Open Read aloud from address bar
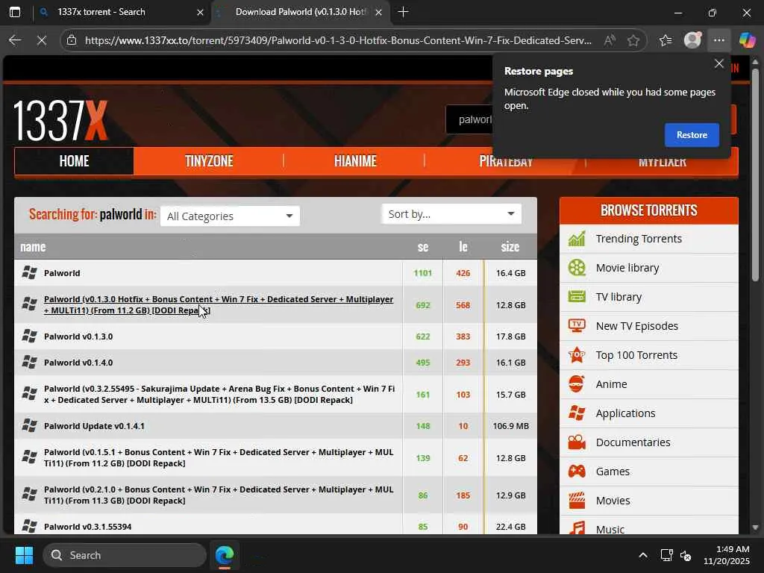 click(609, 40)
